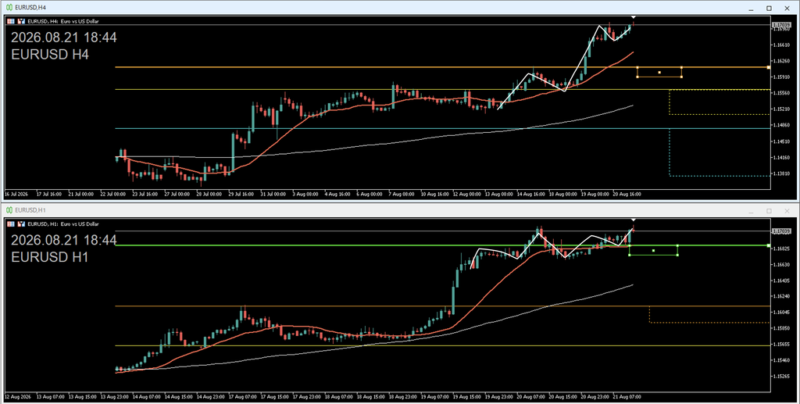The image size is (800, 404).
Task: Click the EURUSD,H1 window title text
Action: click(x=30, y=210)
